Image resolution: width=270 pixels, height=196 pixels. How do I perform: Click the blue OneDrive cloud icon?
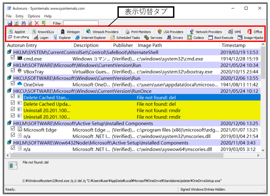click(x=20, y=84)
